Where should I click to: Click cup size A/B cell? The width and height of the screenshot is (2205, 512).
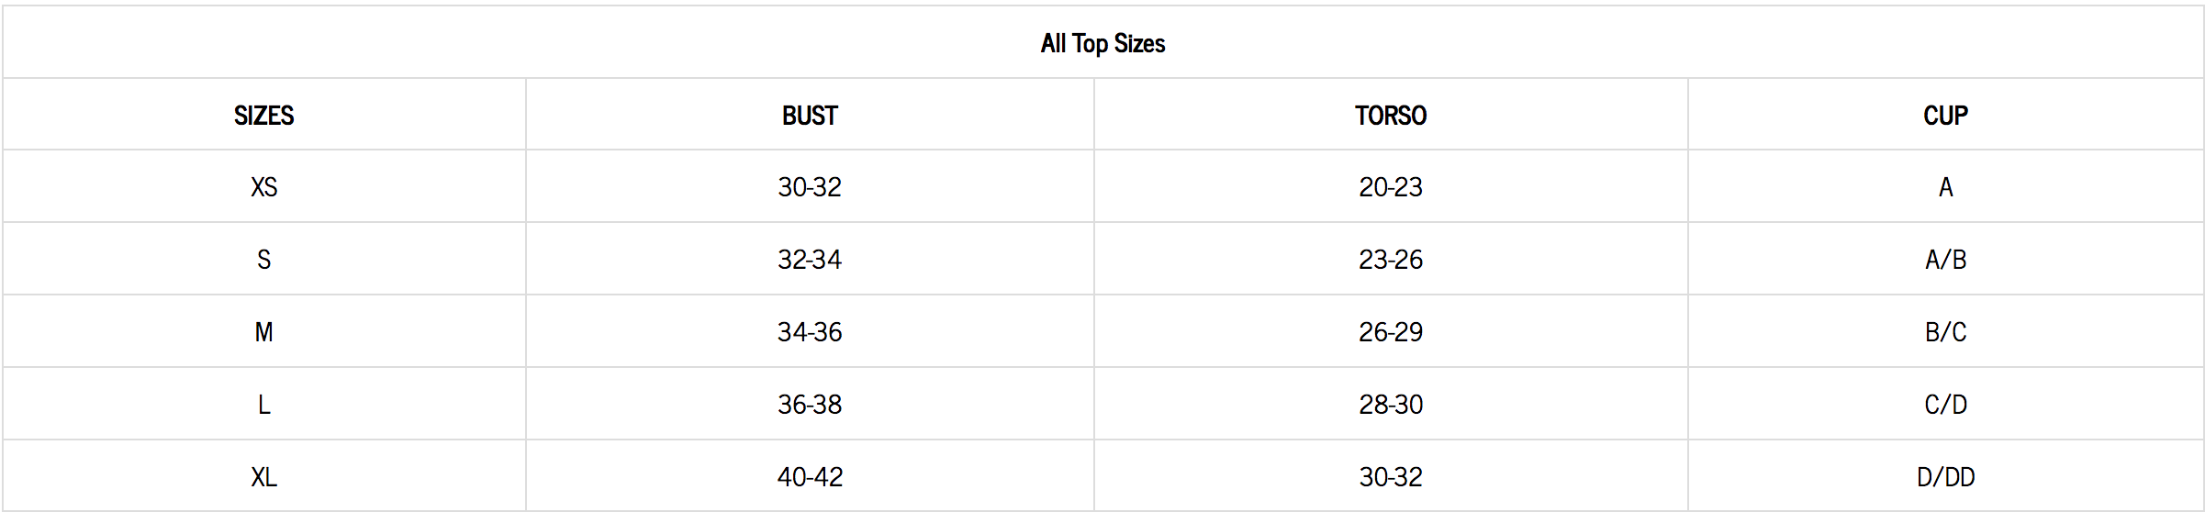[x=1945, y=260]
